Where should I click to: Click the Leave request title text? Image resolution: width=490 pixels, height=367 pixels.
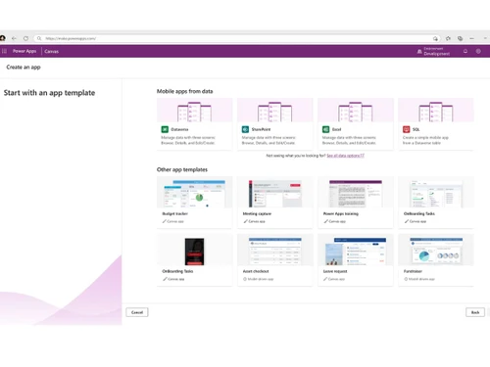tap(335, 271)
